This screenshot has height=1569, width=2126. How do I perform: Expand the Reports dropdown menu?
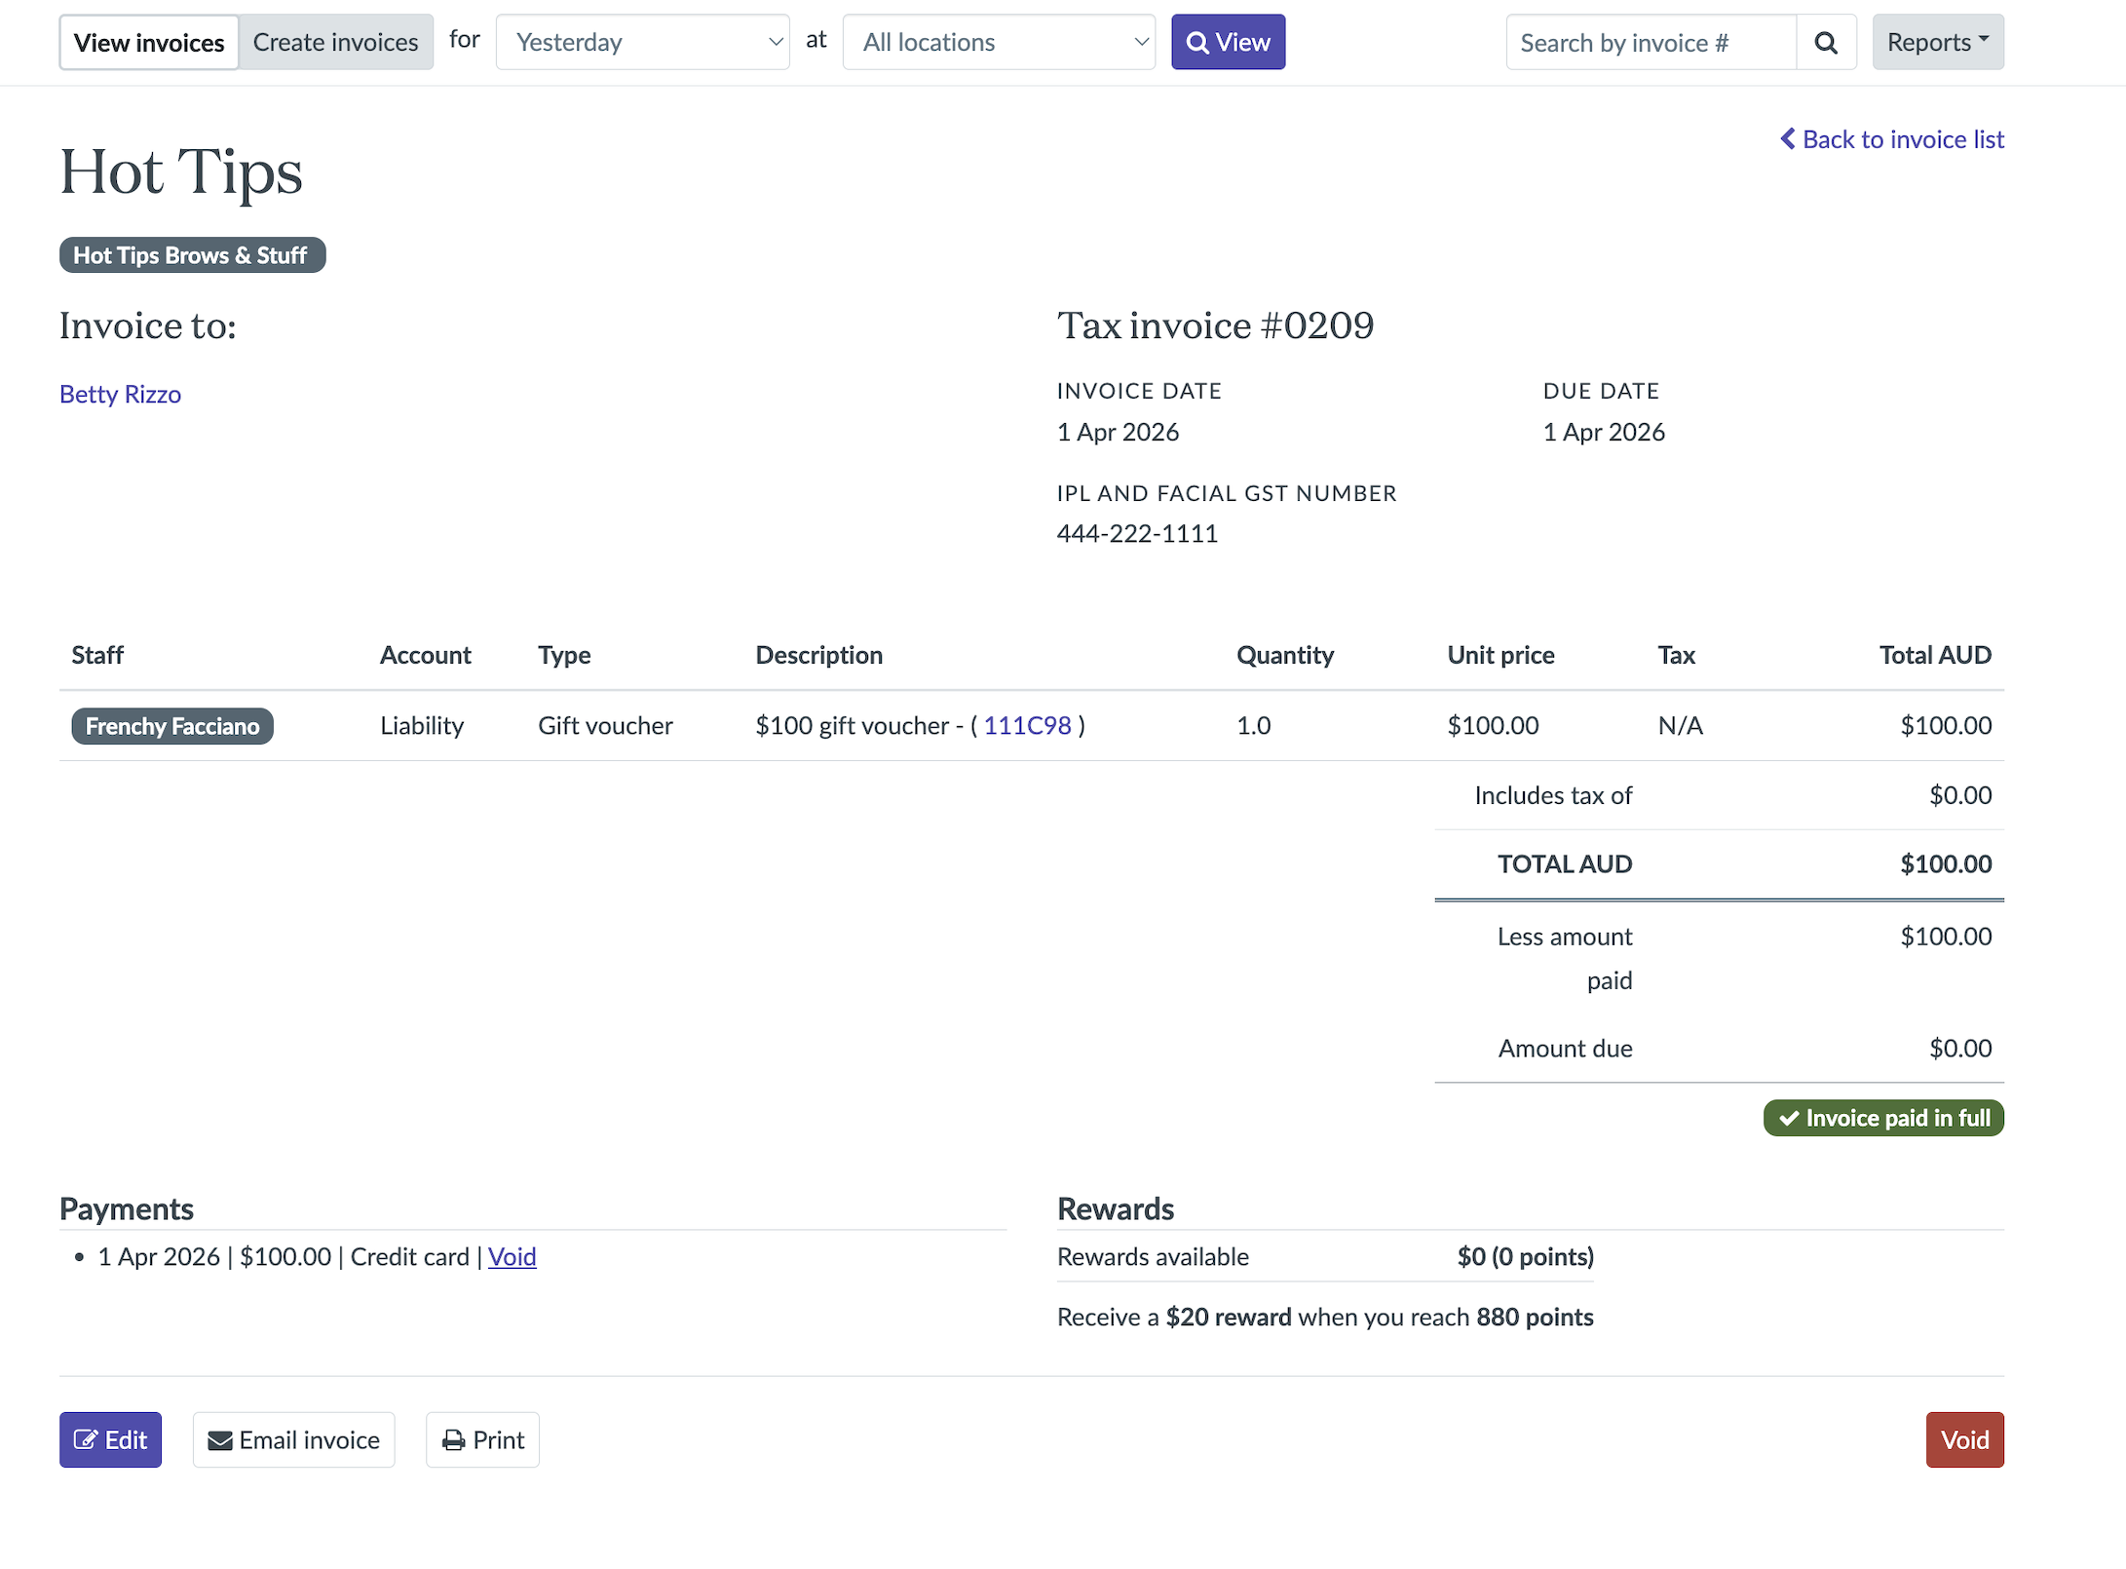coord(1937,43)
